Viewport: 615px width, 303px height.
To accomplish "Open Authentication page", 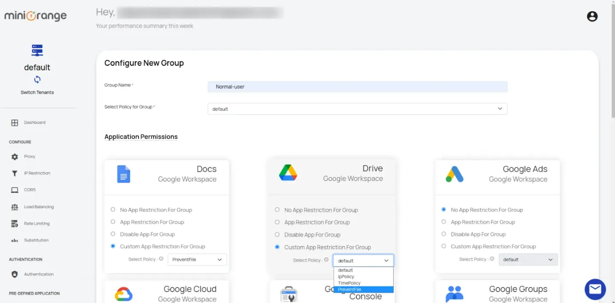I will tap(39, 274).
